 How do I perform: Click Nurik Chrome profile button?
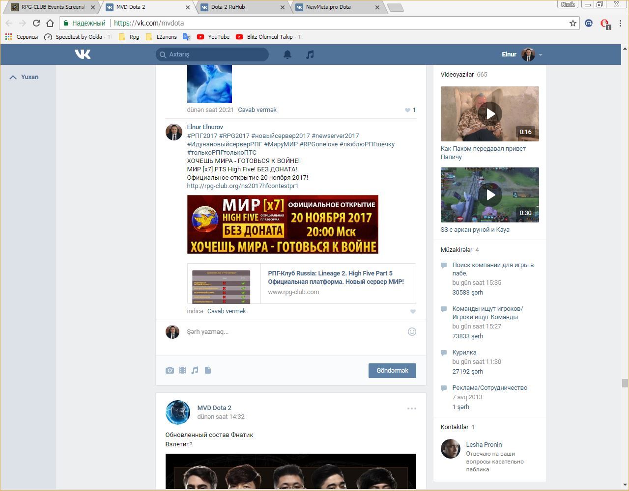point(568,4)
